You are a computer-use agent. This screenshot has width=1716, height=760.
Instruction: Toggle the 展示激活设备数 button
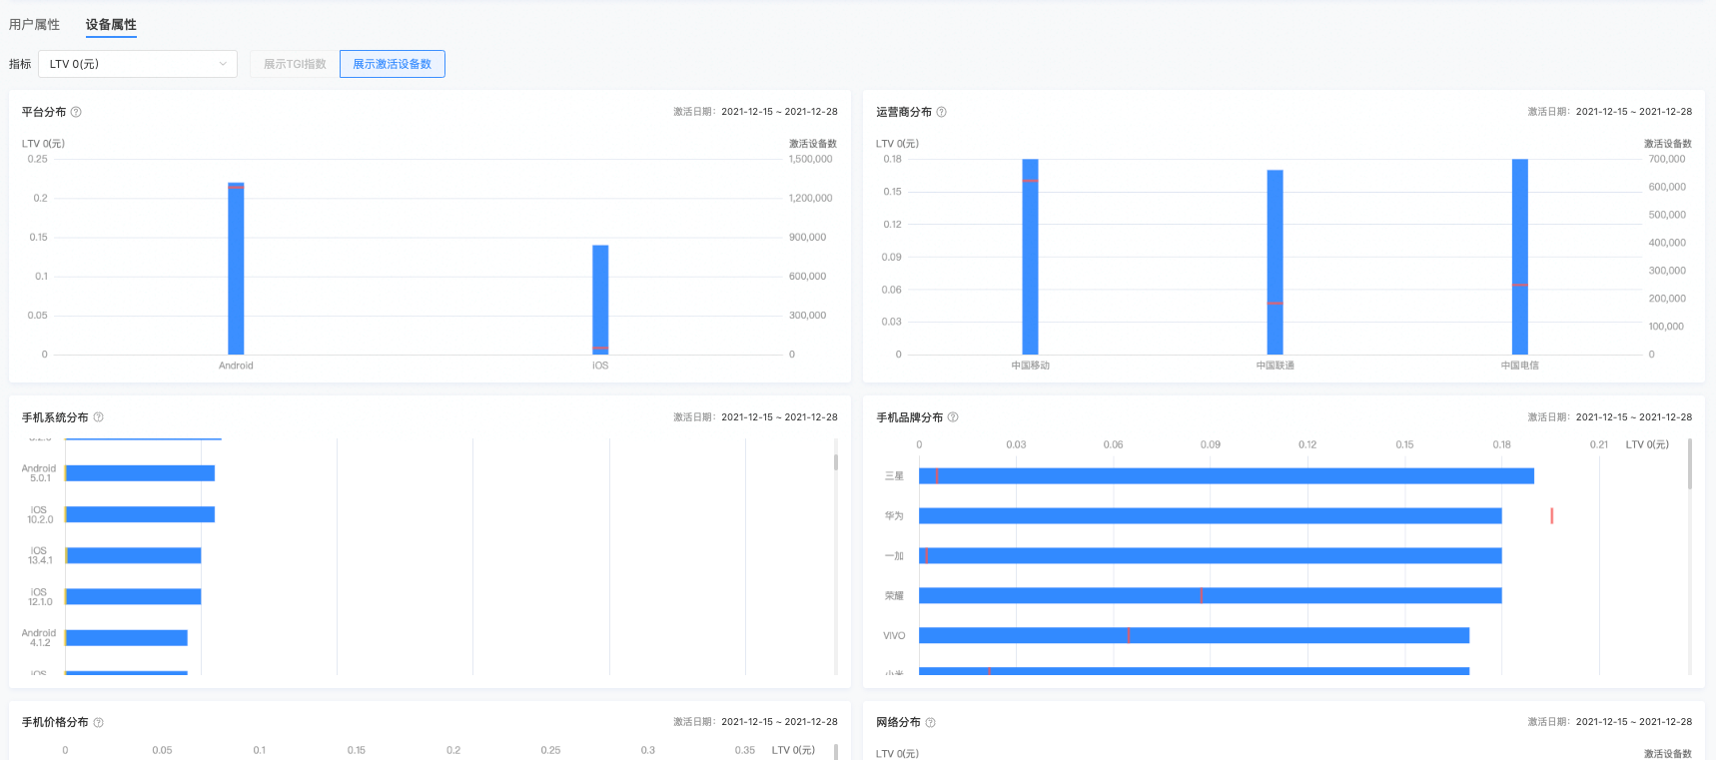[393, 64]
